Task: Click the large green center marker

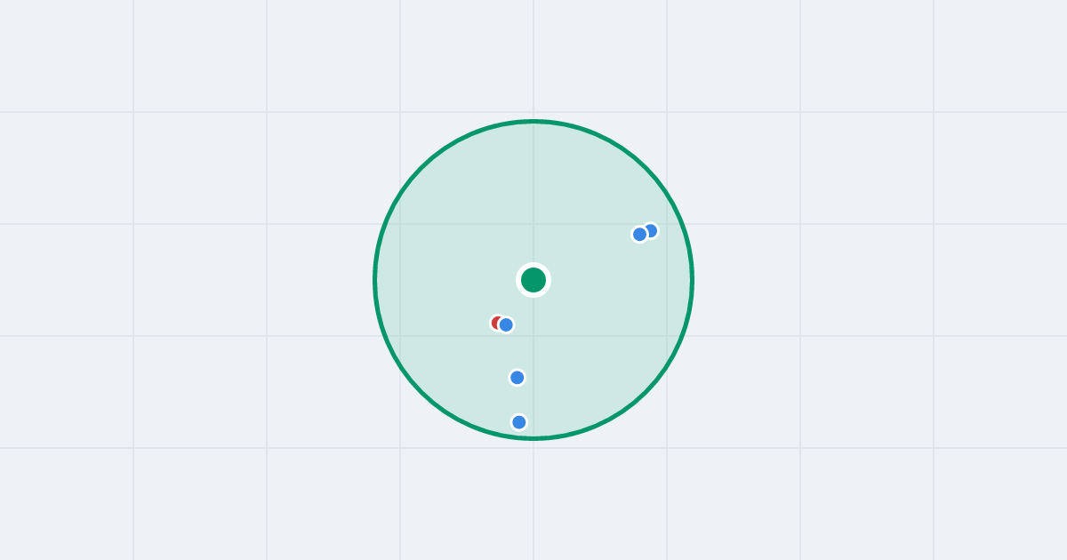Action: [x=533, y=280]
